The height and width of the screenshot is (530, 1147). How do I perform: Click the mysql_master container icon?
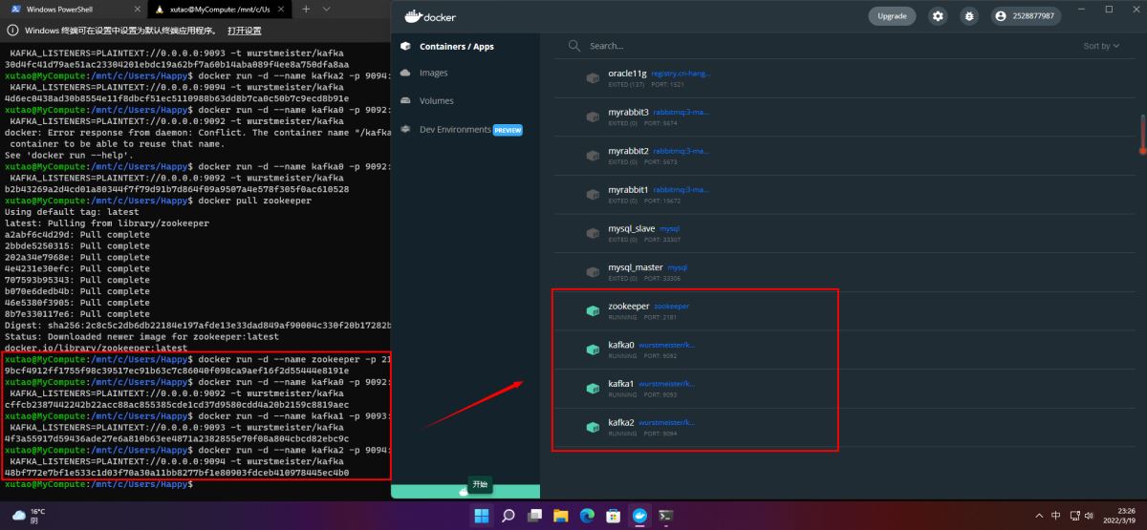(592, 272)
